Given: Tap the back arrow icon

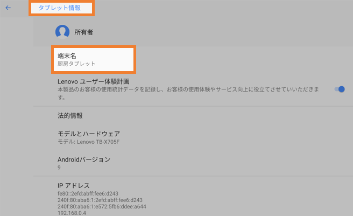Looking at the screenshot, I should tap(8, 8).
